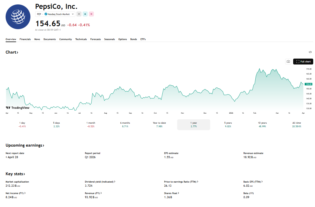The height and width of the screenshot is (207, 315).
Task: Switch to the Overview tab
Action: [11, 39]
